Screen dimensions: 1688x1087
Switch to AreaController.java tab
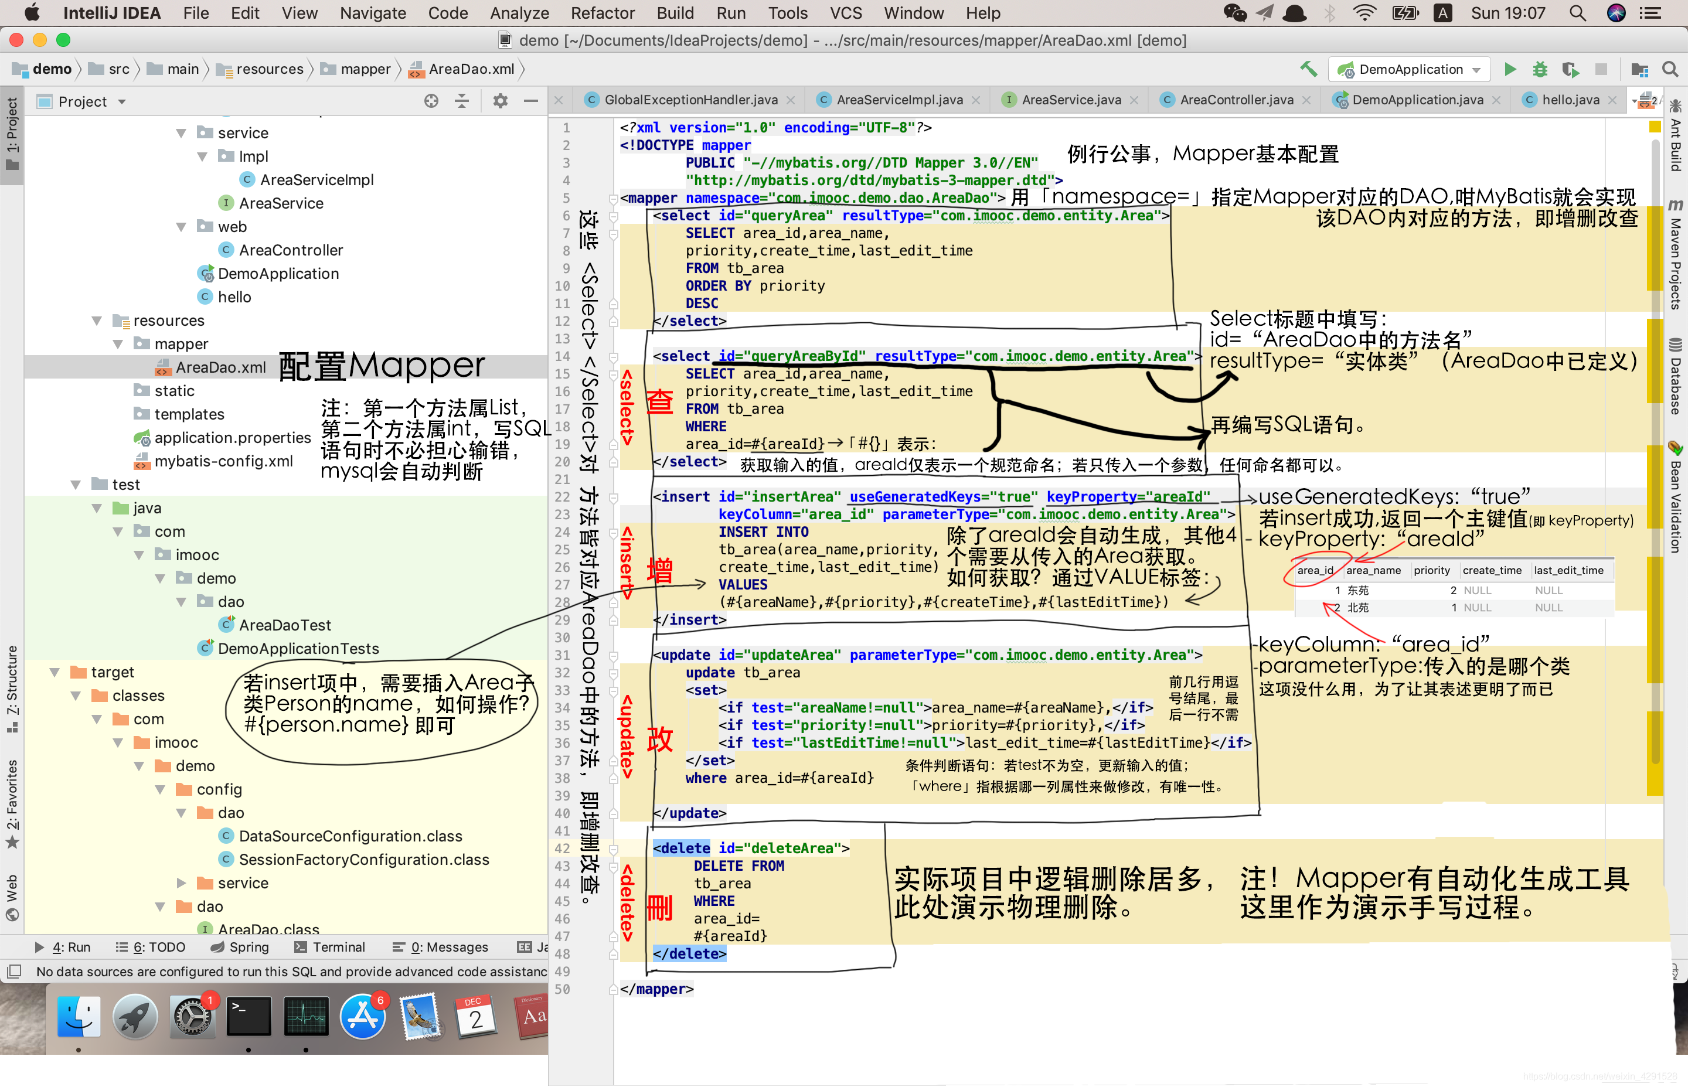coord(1236,100)
